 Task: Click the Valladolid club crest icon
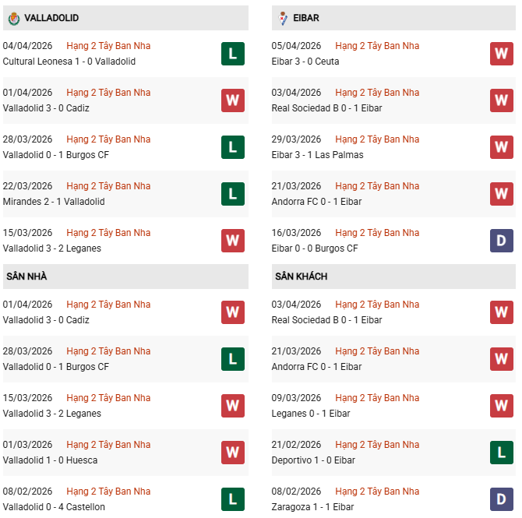pyautogui.click(x=13, y=18)
